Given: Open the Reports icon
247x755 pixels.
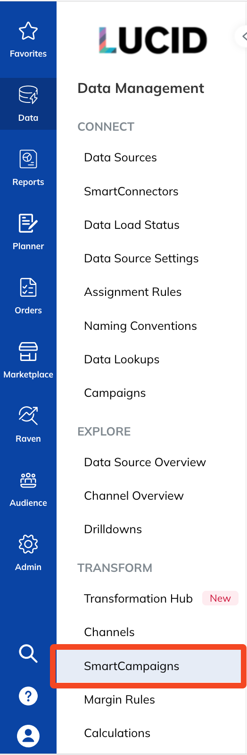Looking at the screenshot, I should coord(28,159).
